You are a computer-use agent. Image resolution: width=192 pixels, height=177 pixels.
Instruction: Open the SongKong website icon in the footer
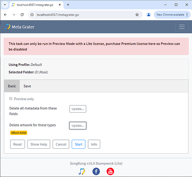(82, 171)
